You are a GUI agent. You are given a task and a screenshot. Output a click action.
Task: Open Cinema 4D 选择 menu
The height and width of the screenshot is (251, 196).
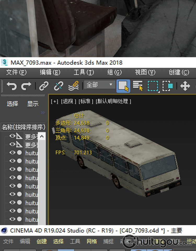pyautogui.click(x=58, y=241)
